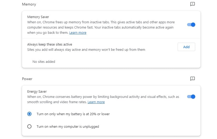This screenshot has height=139, width=217.
Task: Open Learn more link under Memory Saver
Action: point(78,33)
